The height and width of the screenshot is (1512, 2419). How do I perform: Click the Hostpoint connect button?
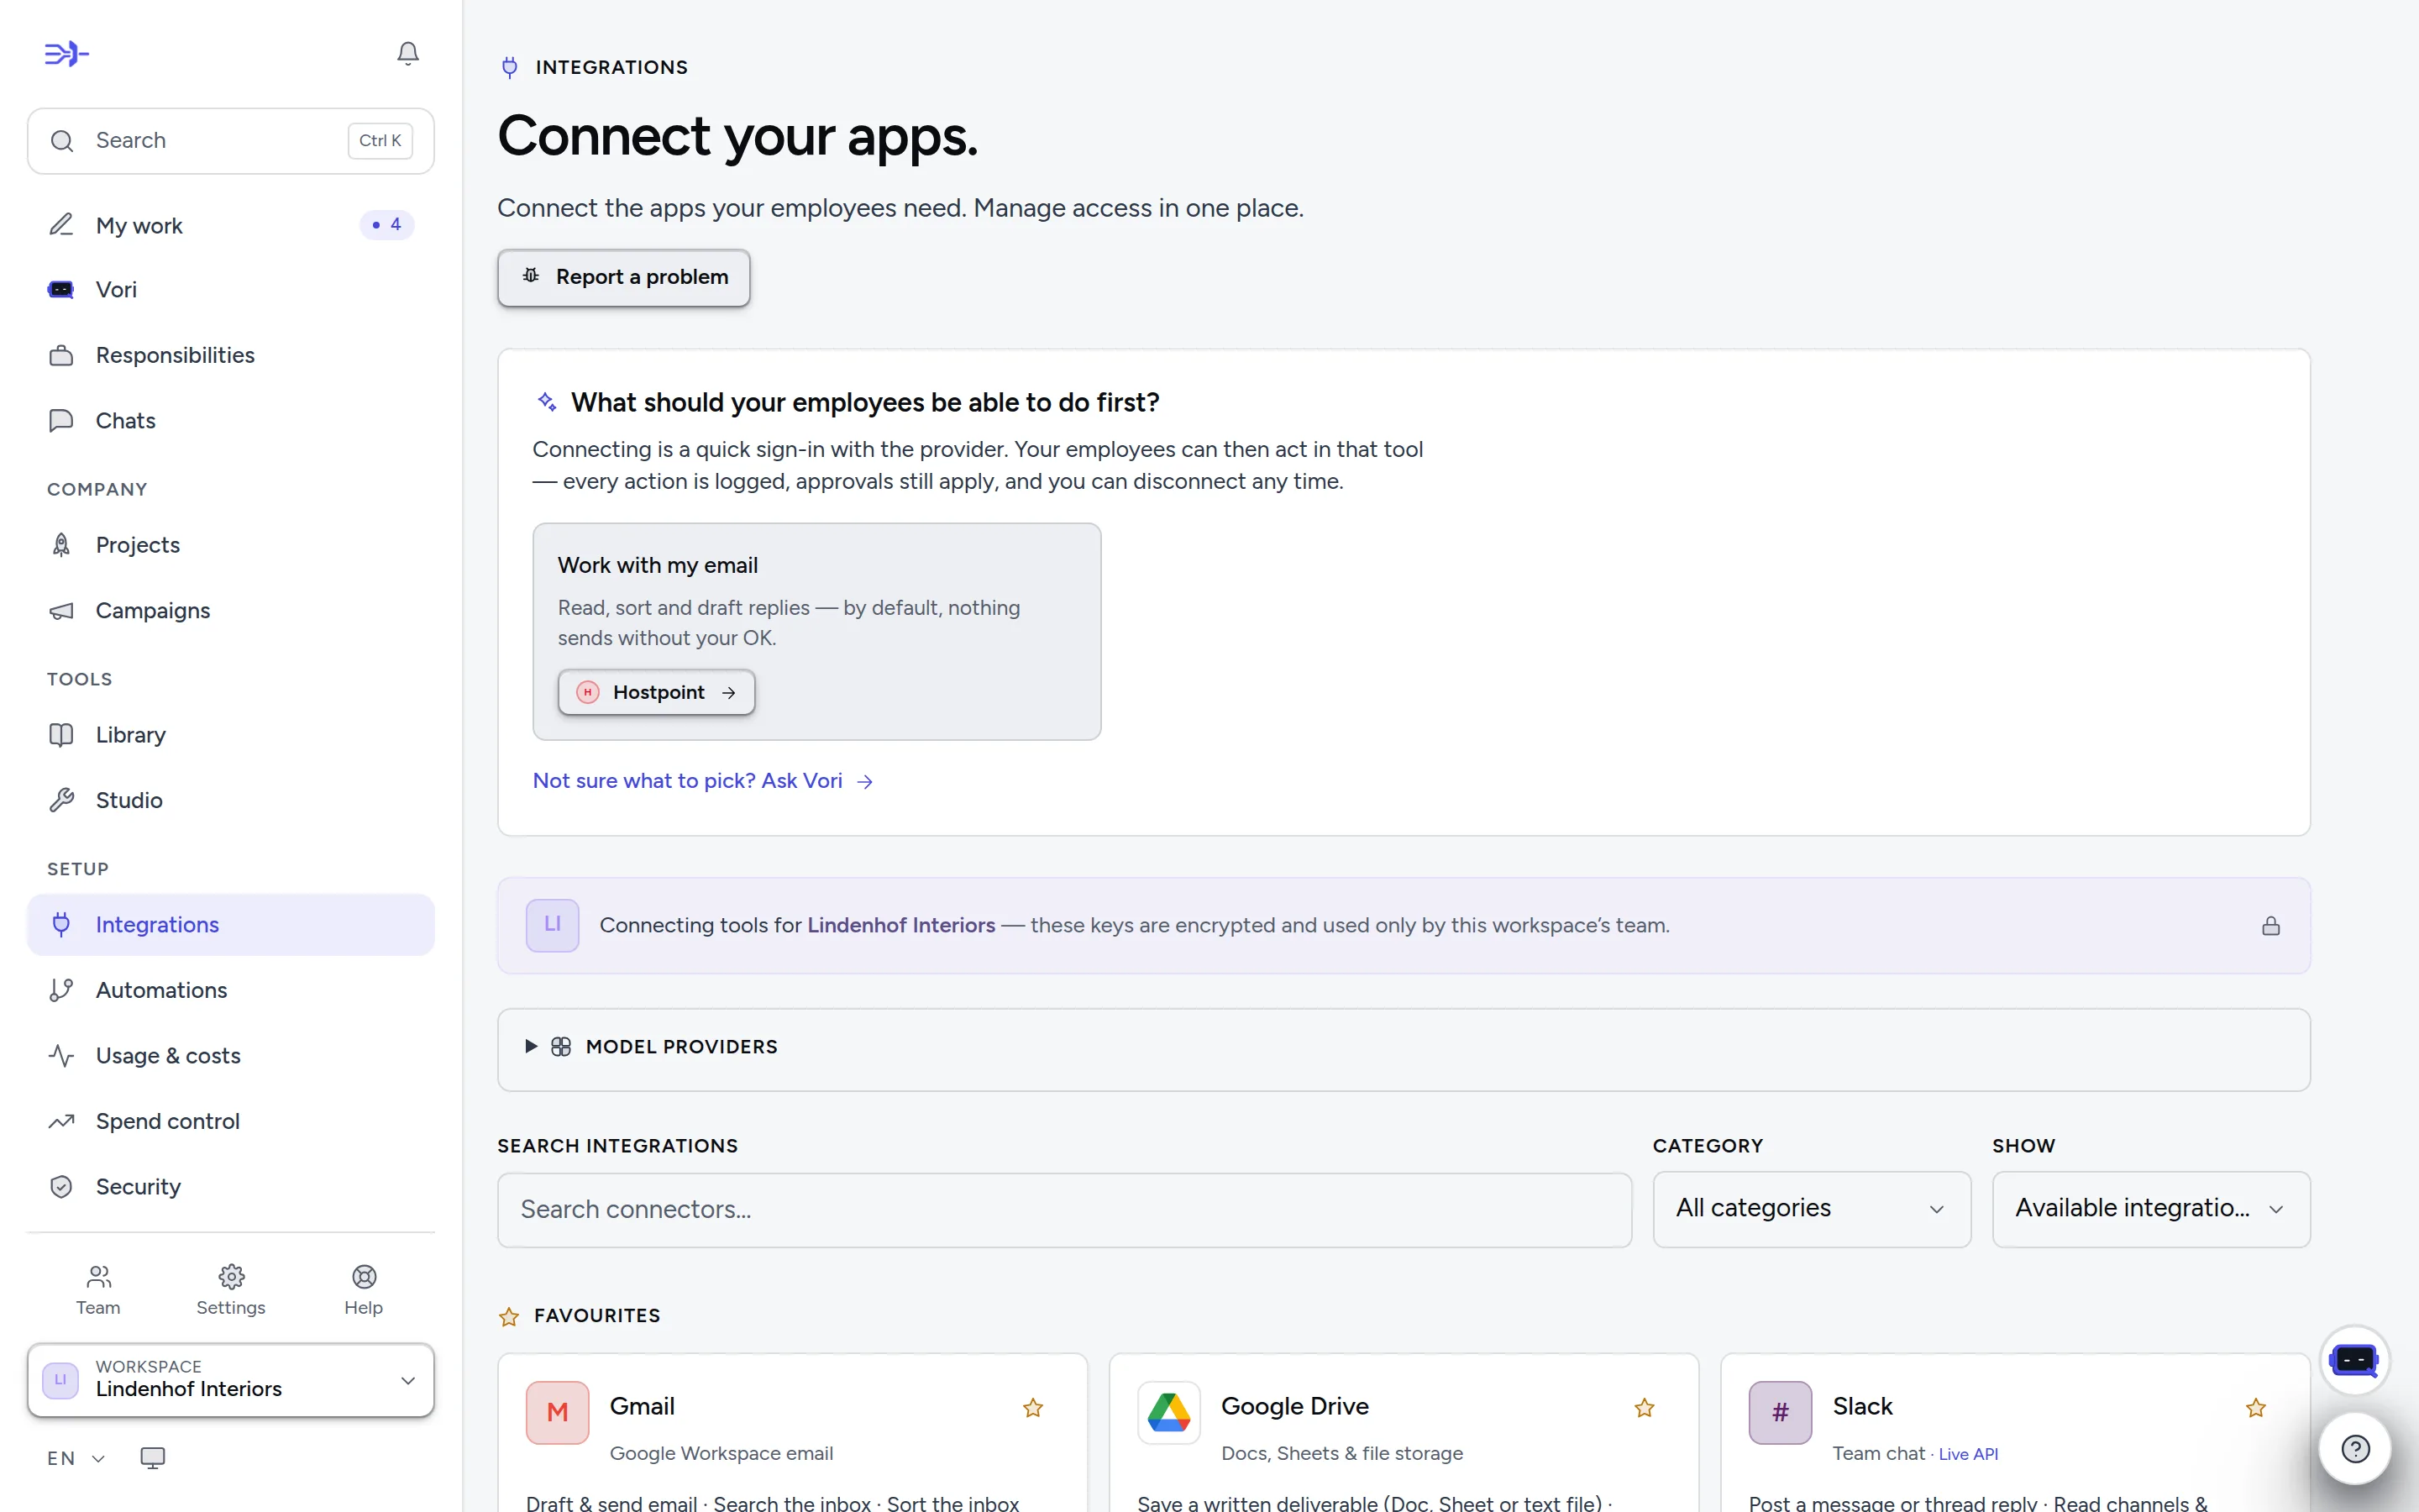[x=656, y=692]
